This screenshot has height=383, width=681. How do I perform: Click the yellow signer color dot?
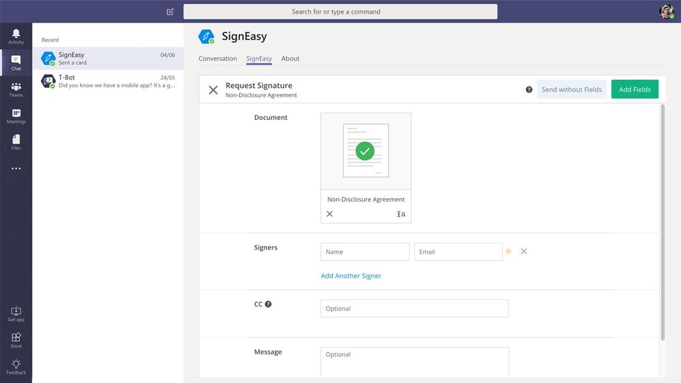pyautogui.click(x=509, y=251)
